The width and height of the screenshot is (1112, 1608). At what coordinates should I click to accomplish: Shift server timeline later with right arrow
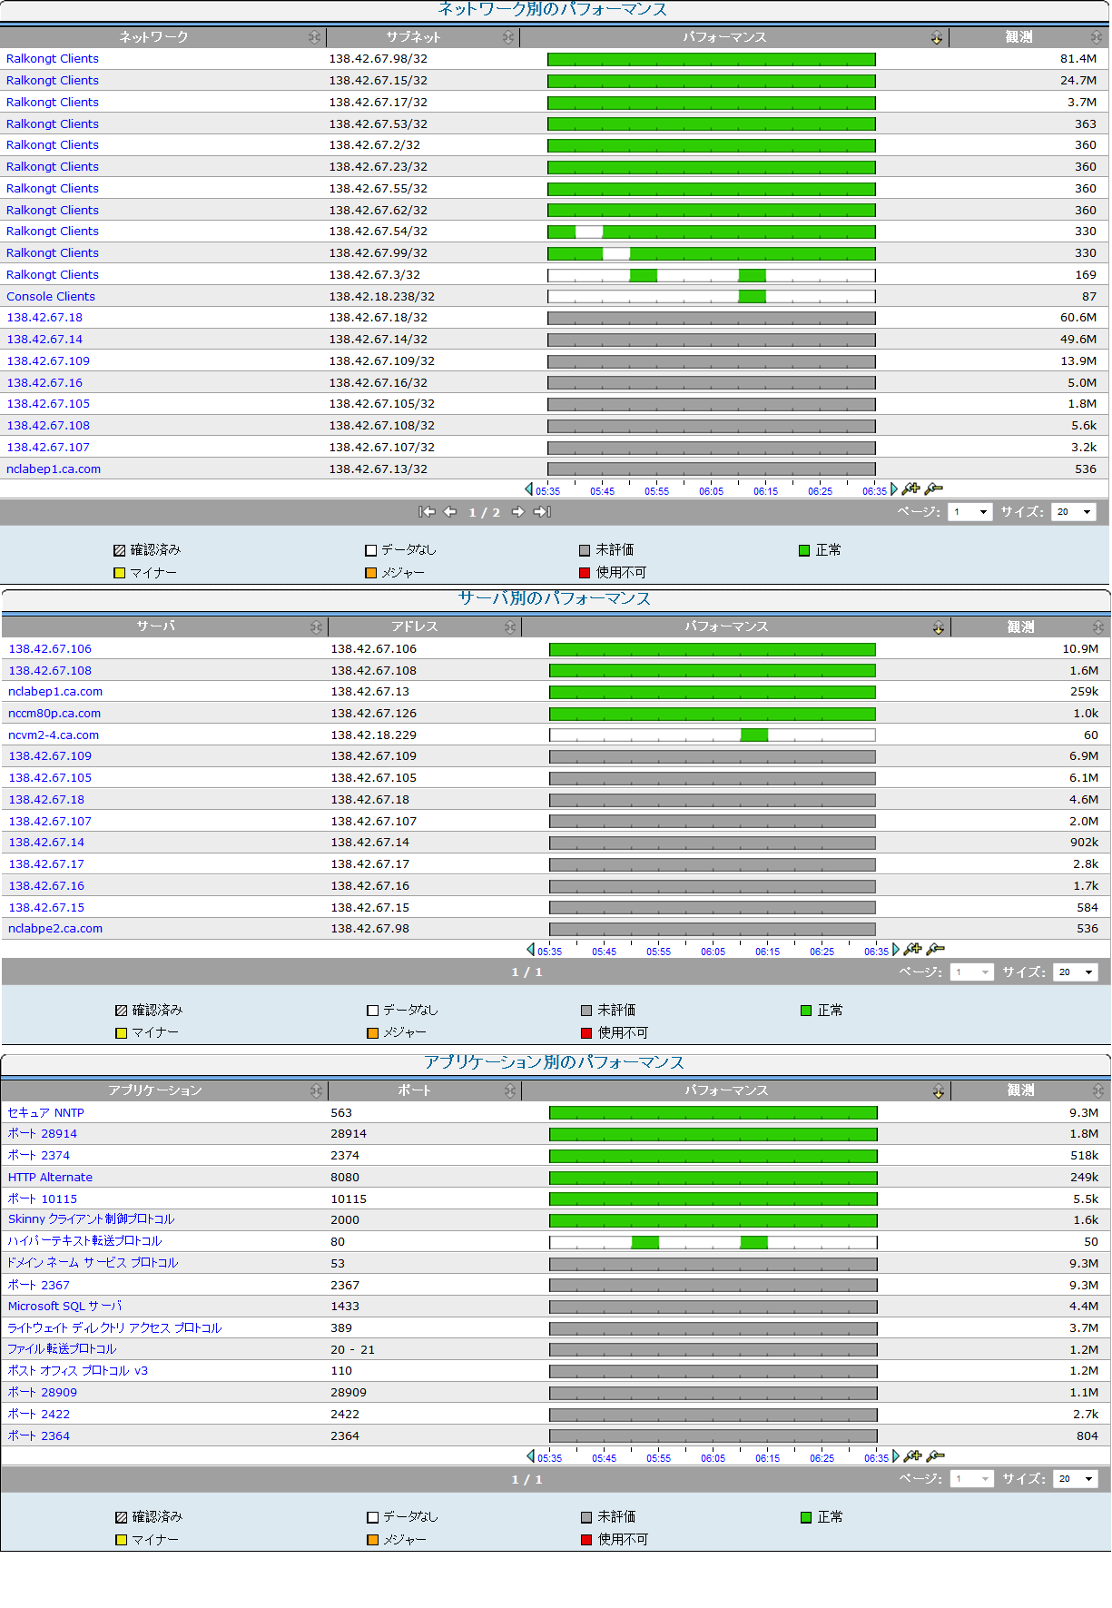pyautogui.click(x=896, y=950)
